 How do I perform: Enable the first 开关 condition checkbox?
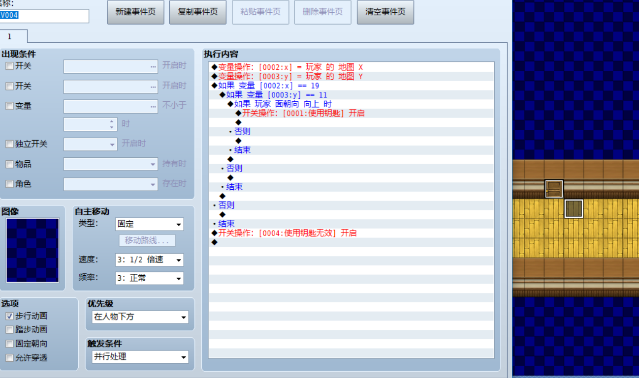tap(9, 66)
